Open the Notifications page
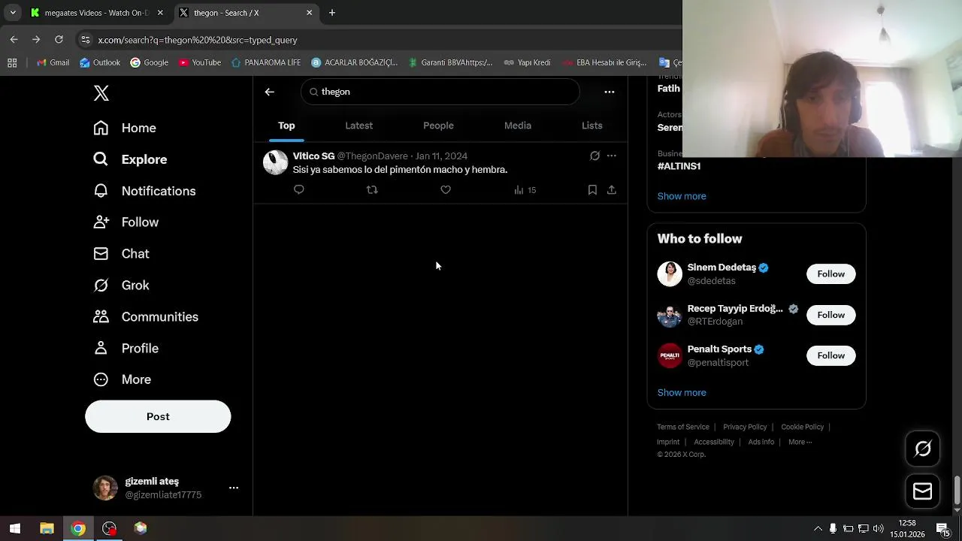 point(144,191)
